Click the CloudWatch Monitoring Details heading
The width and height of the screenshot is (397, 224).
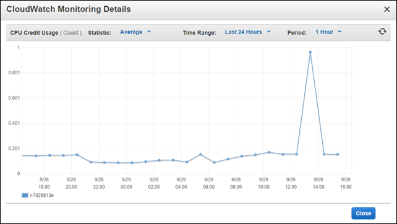click(x=69, y=9)
